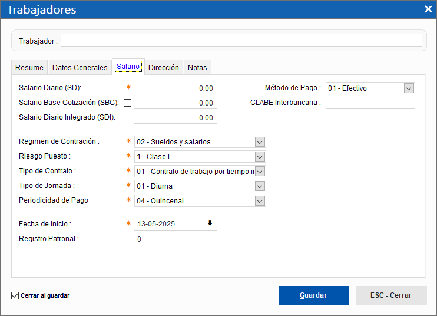Switch to the Resume tab
Viewport: 437px width, 316px height.
click(x=29, y=67)
